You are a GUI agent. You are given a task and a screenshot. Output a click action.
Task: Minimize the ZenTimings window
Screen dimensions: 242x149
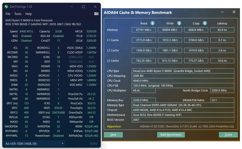[x=72, y=7]
